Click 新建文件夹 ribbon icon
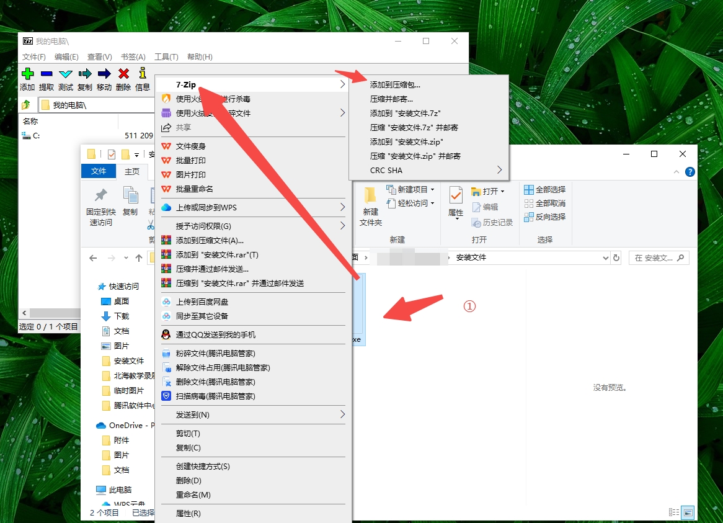This screenshot has width=723, height=523. 370,195
